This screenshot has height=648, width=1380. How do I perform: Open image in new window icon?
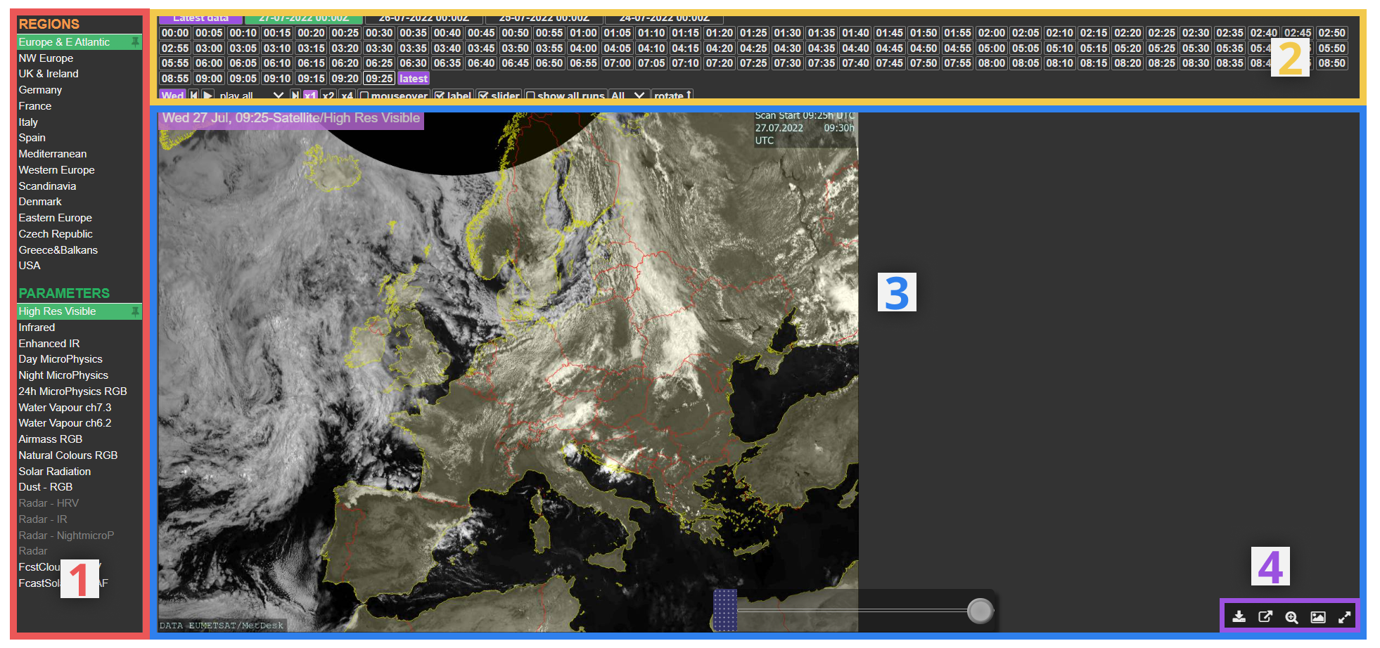(1265, 616)
